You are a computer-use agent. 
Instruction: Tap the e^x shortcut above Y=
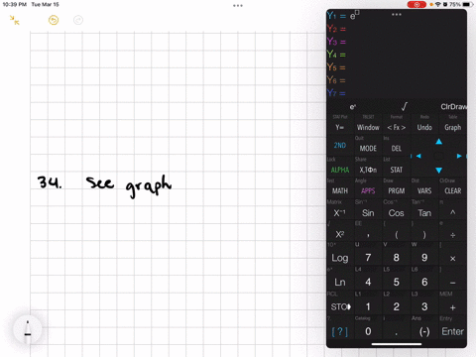(353, 106)
